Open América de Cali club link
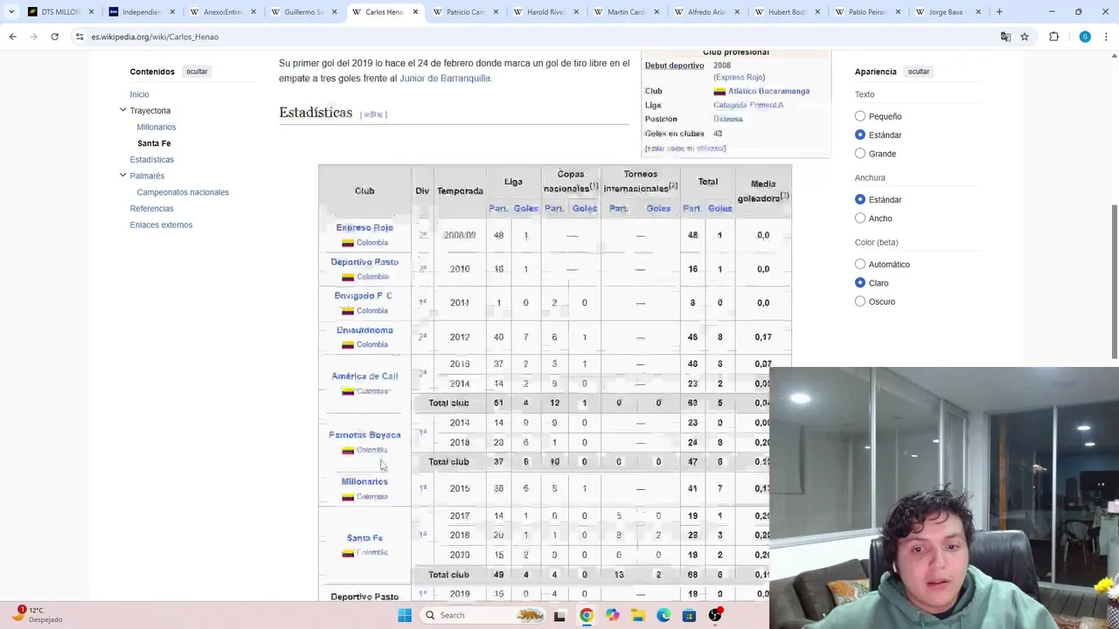This screenshot has height=629, width=1119. coord(365,376)
